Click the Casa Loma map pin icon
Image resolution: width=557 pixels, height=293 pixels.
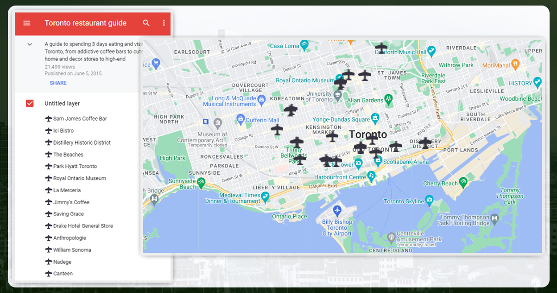point(304,45)
